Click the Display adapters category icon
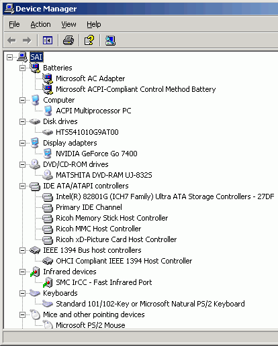Image resolution: width=278 pixels, height=346 pixels. [35, 143]
